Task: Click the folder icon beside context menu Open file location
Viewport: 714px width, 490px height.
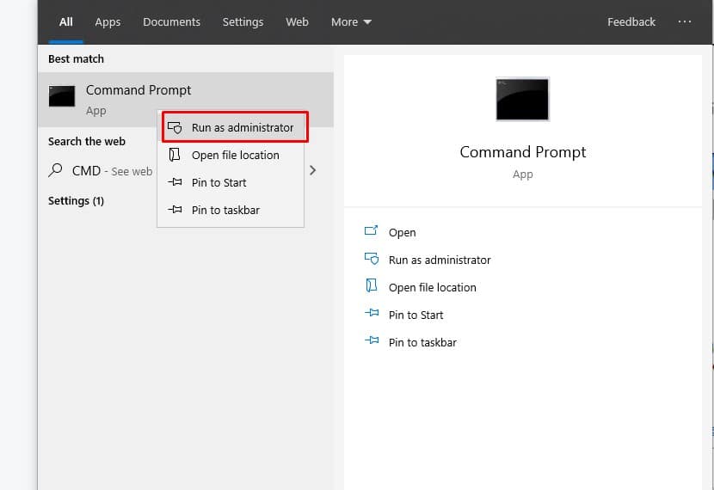Action: pos(175,155)
